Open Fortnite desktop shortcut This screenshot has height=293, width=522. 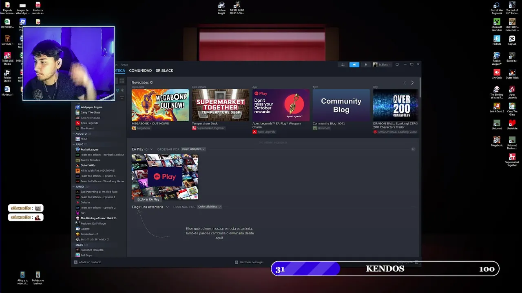(x=497, y=40)
